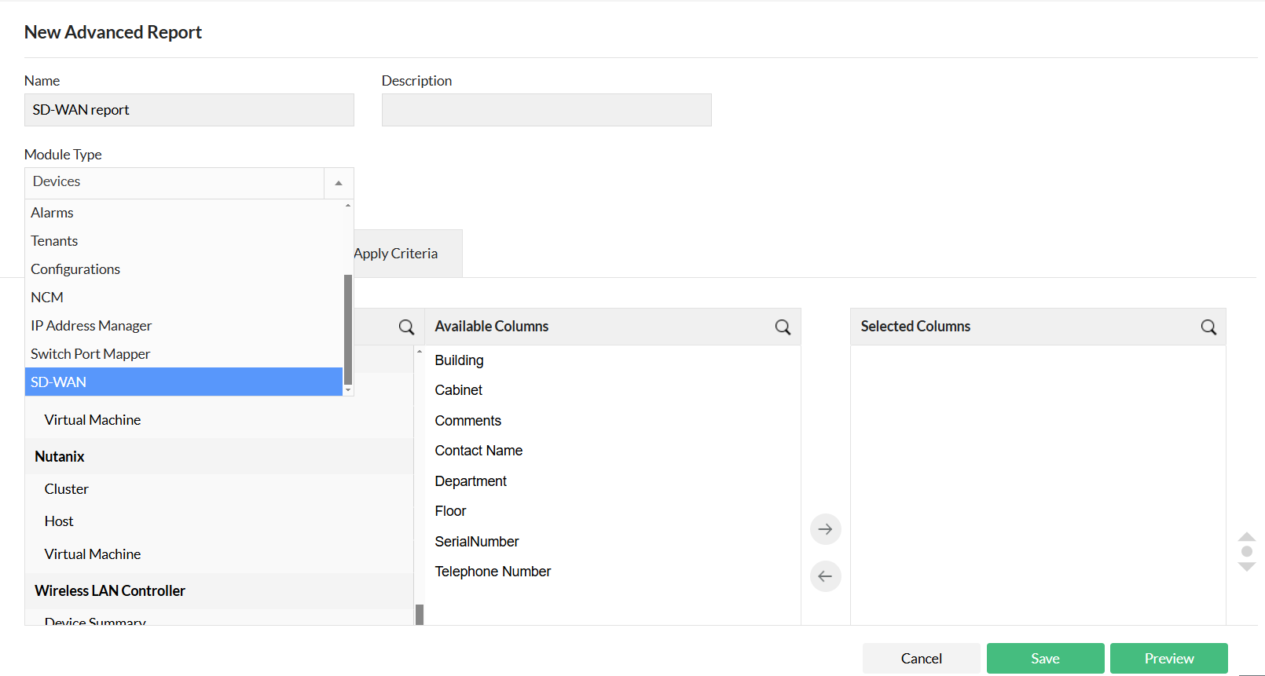The width and height of the screenshot is (1265, 676).
Task: Move selected column down with triangle
Action: pyautogui.click(x=1246, y=567)
